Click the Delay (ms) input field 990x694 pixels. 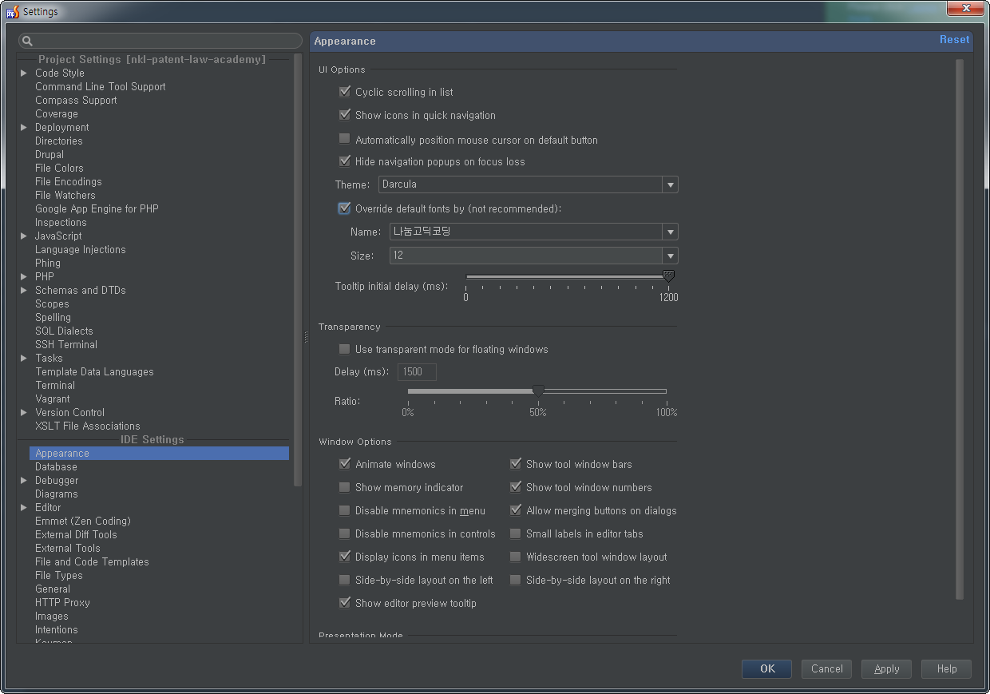[417, 372]
